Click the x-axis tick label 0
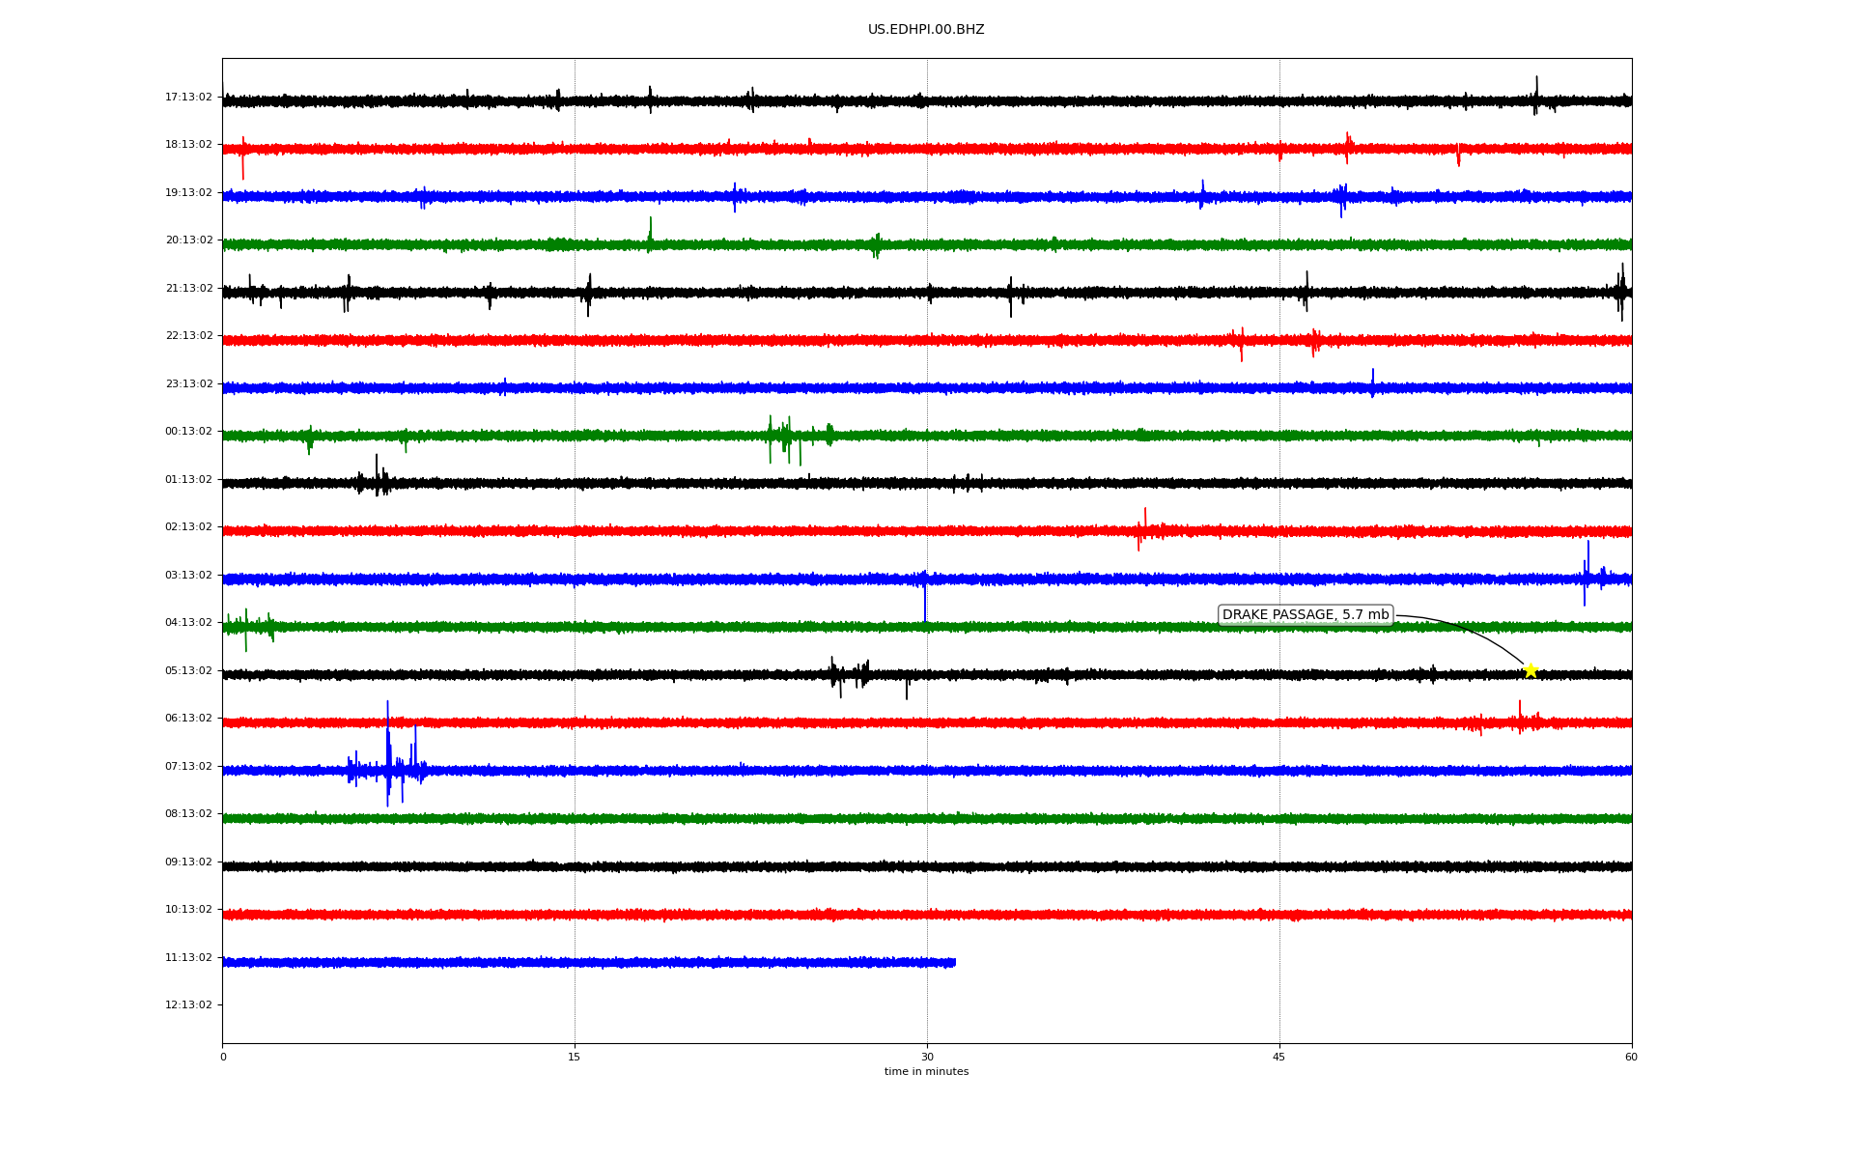The height and width of the screenshot is (1159, 1854). [x=223, y=1057]
